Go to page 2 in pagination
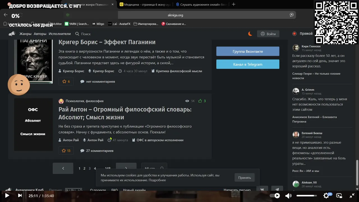Image resolution: width=359 pixels, height=202 pixels. (x=84, y=168)
